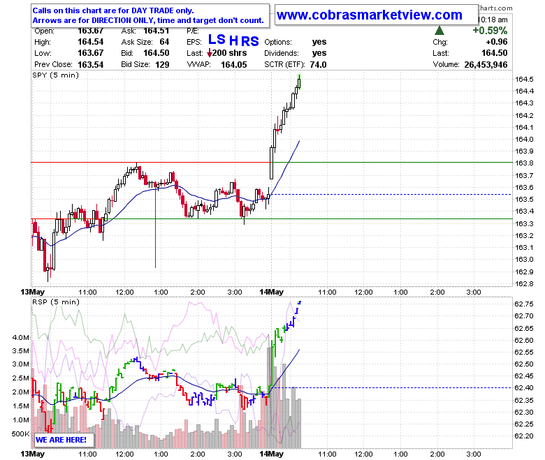The width and height of the screenshot is (545, 460).
Task: Click the Options value yes
Action: point(319,42)
